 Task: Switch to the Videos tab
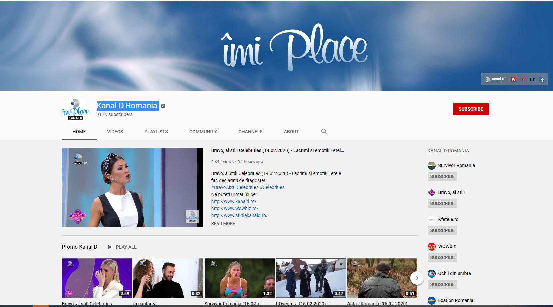point(115,132)
